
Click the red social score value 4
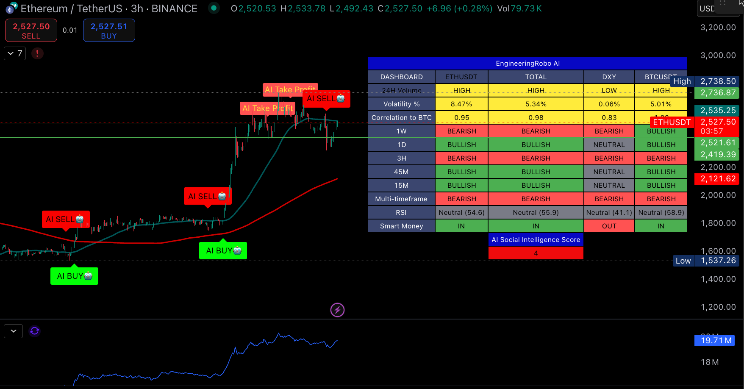pos(536,253)
